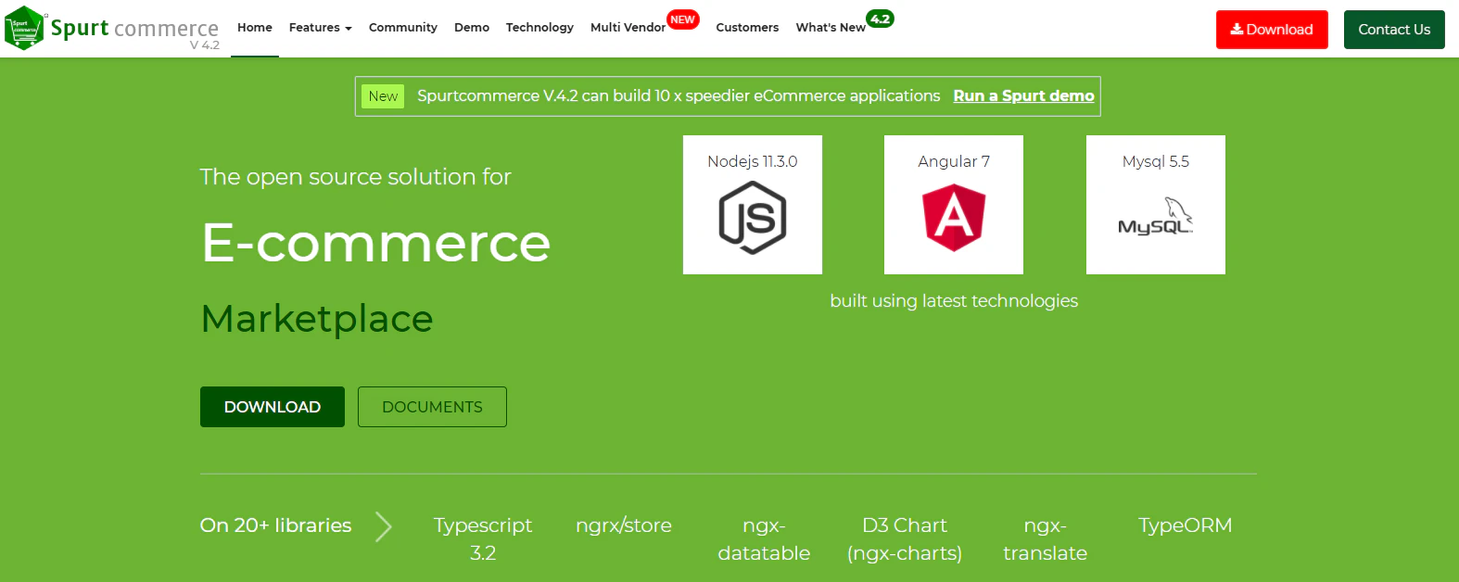
Task: Click the On 20+ libraries text
Action: [276, 525]
